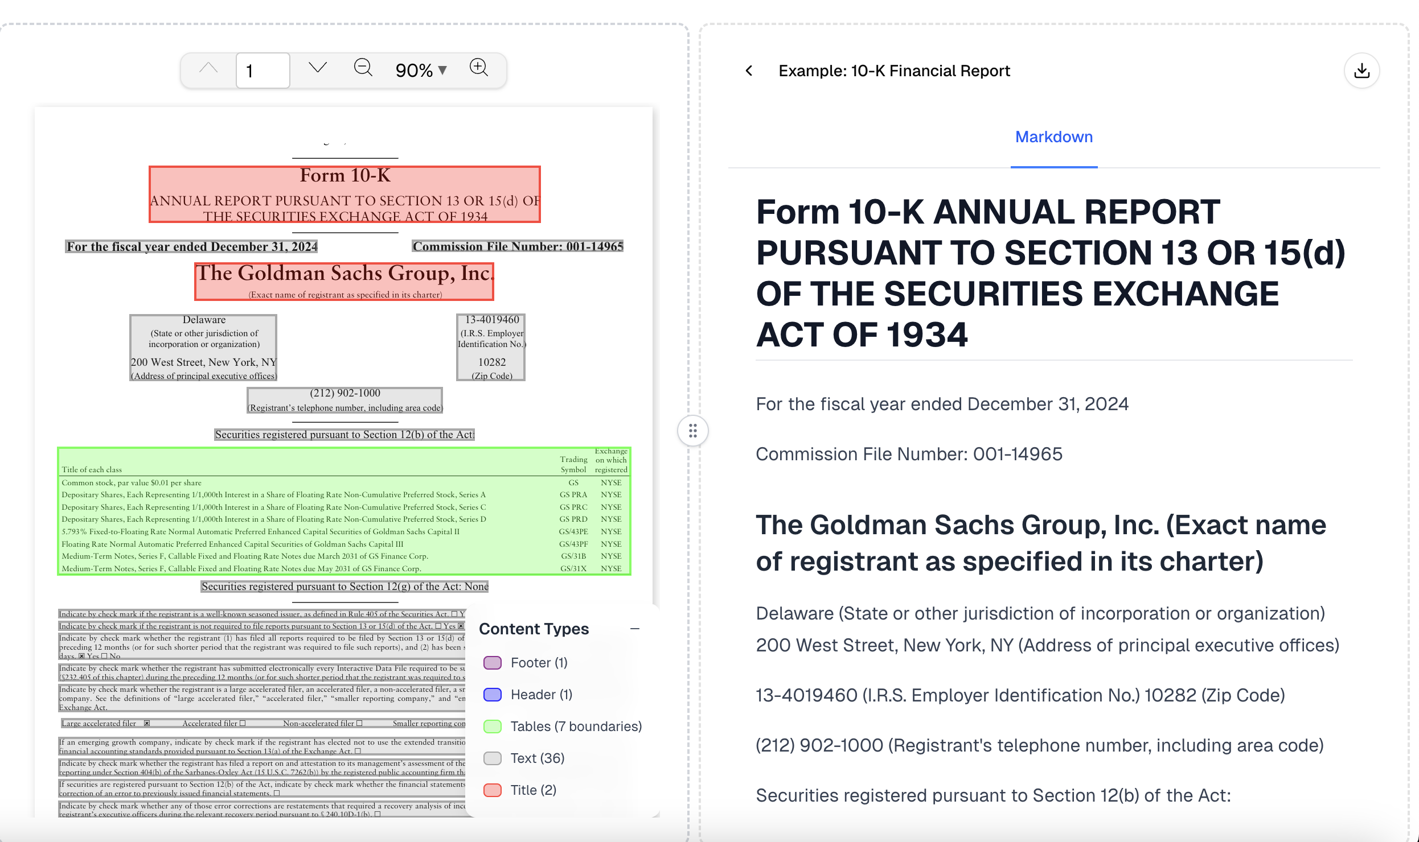Toggle the Tables content type swatch

[493, 727]
